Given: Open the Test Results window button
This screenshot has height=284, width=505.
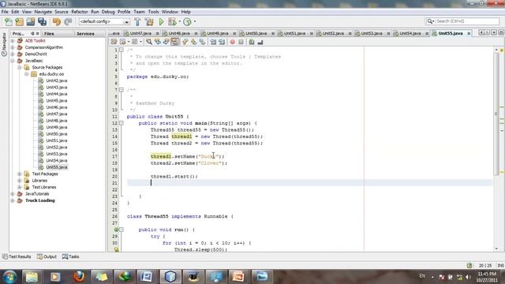Looking at the screenshot, I should tap(17, 256).
